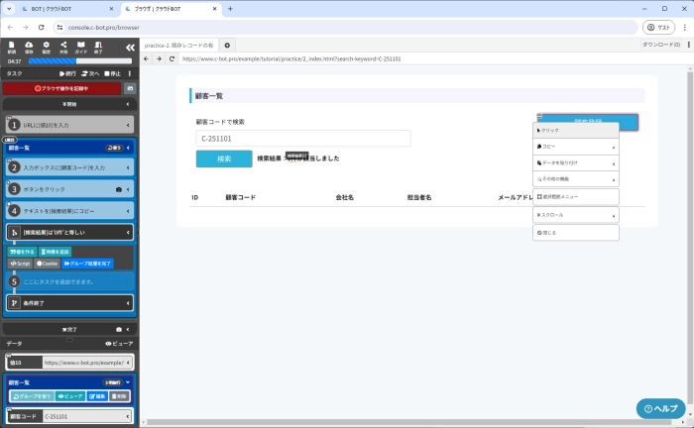Expand the スクロール submenu
The width and height of the screenshot is (694, 428).
pyautogui.click(x=575, y=214)
